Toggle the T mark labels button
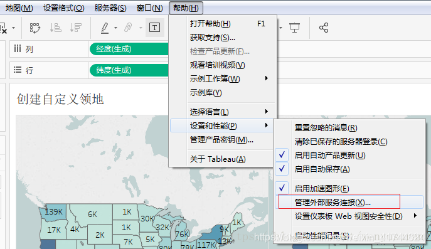 [154, 28]
